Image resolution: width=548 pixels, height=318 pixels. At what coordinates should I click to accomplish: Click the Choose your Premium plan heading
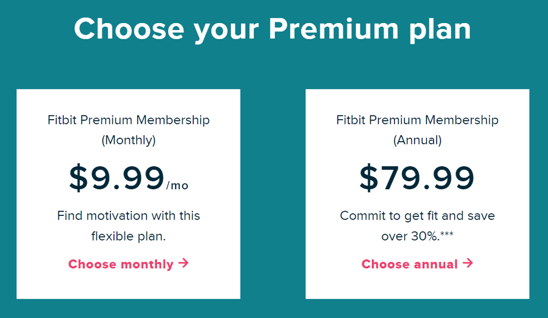pos(272,28)
